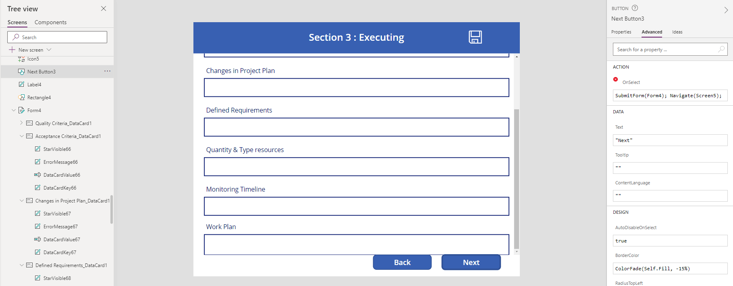Viewport: 733px width, 286px height.
Task: Click the Next button on the canvas
Action: [471, 262]
